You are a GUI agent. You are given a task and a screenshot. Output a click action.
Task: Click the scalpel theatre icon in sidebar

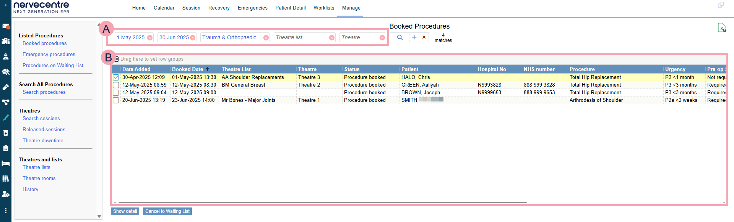click(x=5, y=117)
